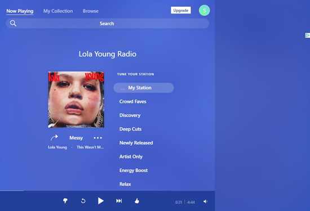This screenshot has width=310, height=211.
Task: Mute using the volume speaker icon
Action: [205, 201]
